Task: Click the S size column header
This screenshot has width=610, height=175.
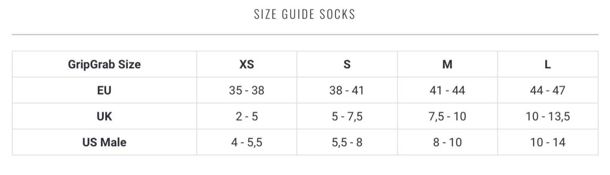Action: (x=347, y=64)
